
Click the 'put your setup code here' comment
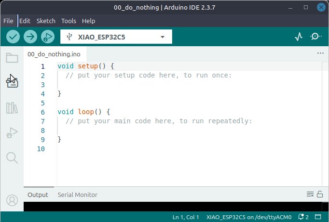click(149, 75)
